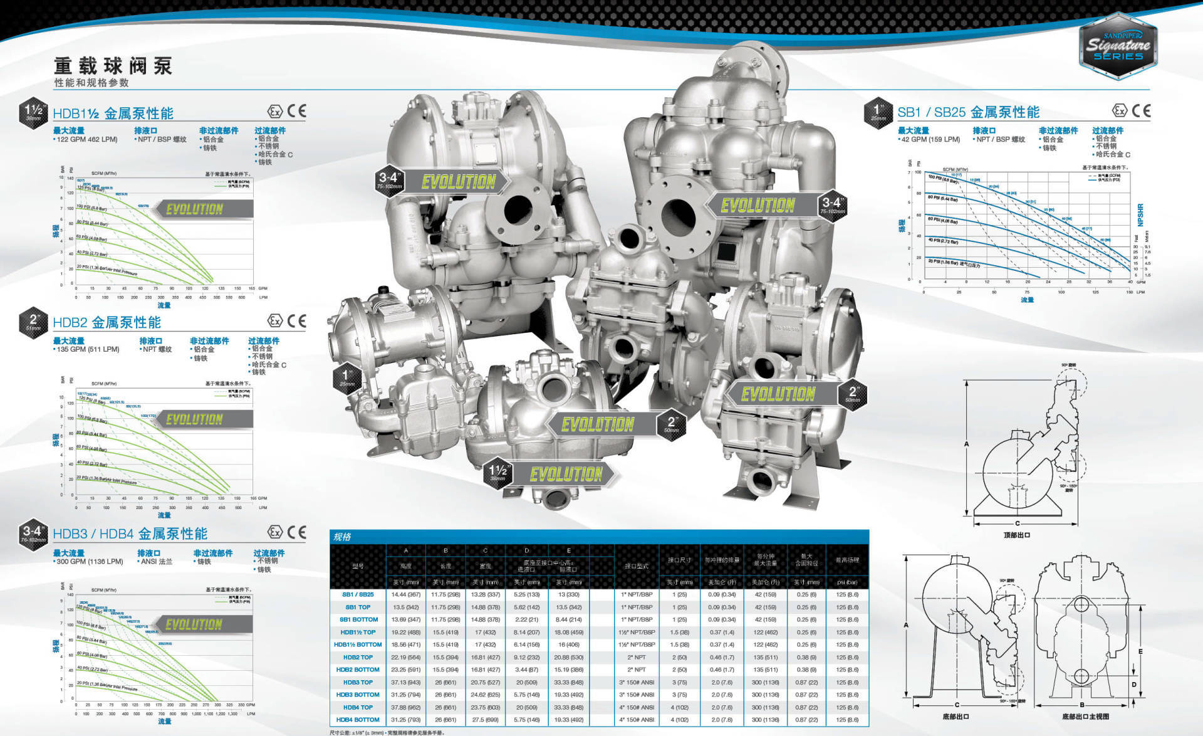Click the Ex mark in HDB3 / HDB4 heading row
Screen dimensions: 1203x736
(275, 532)
